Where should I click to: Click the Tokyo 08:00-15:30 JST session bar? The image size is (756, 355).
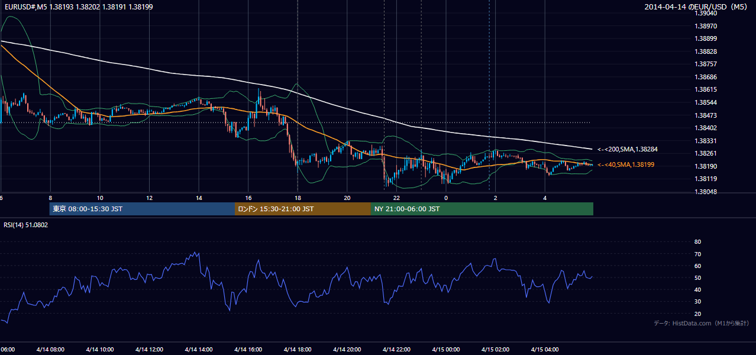(x=143, y=209)
